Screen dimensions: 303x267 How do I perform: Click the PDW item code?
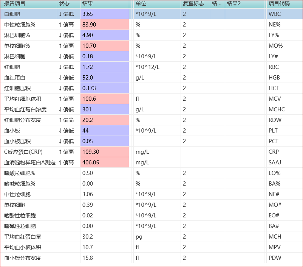click(275, 258)
